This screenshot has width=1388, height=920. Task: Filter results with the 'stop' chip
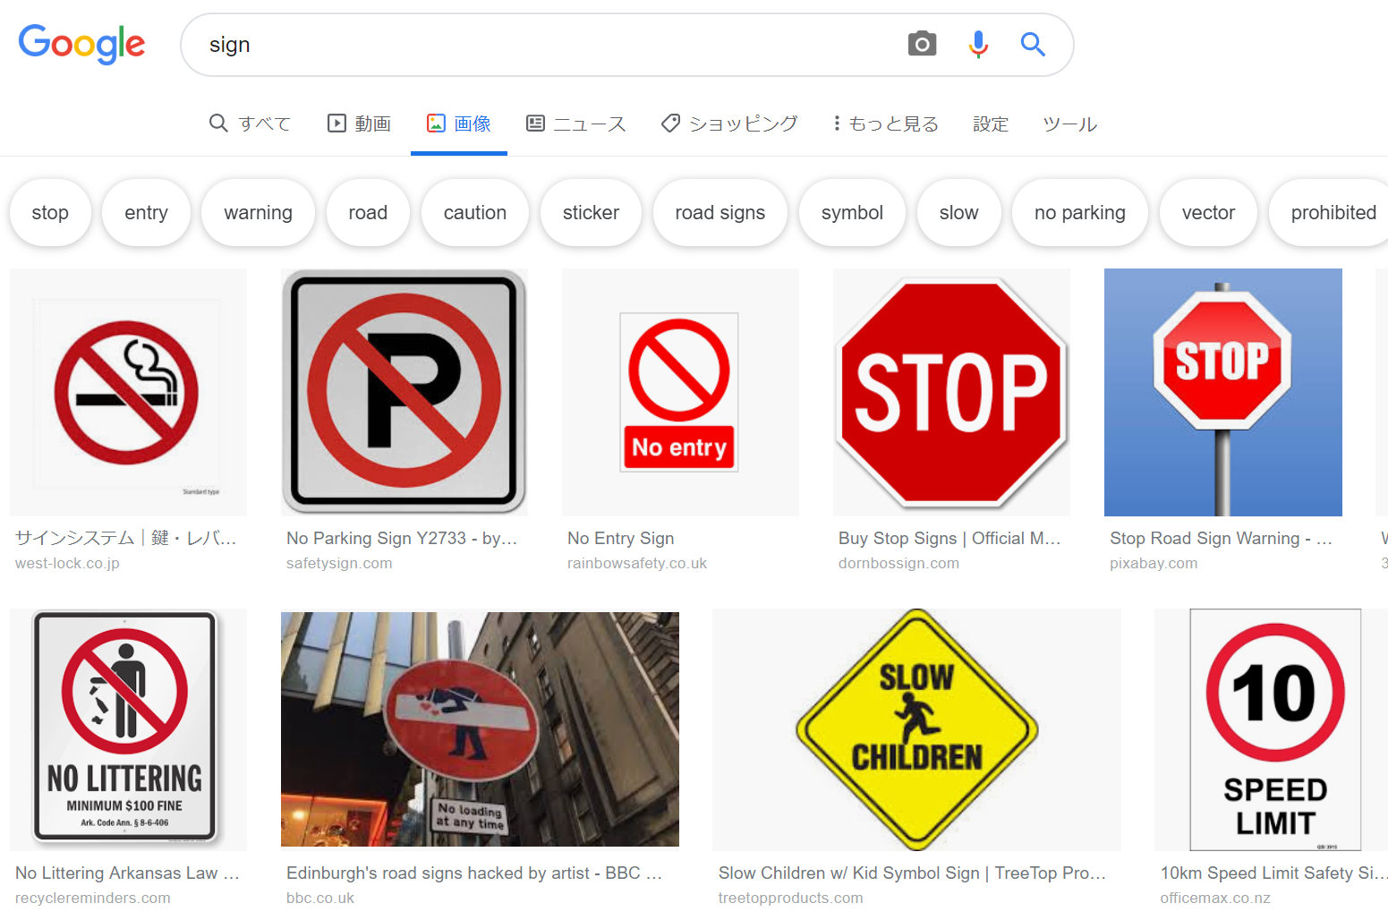[50, 212]
